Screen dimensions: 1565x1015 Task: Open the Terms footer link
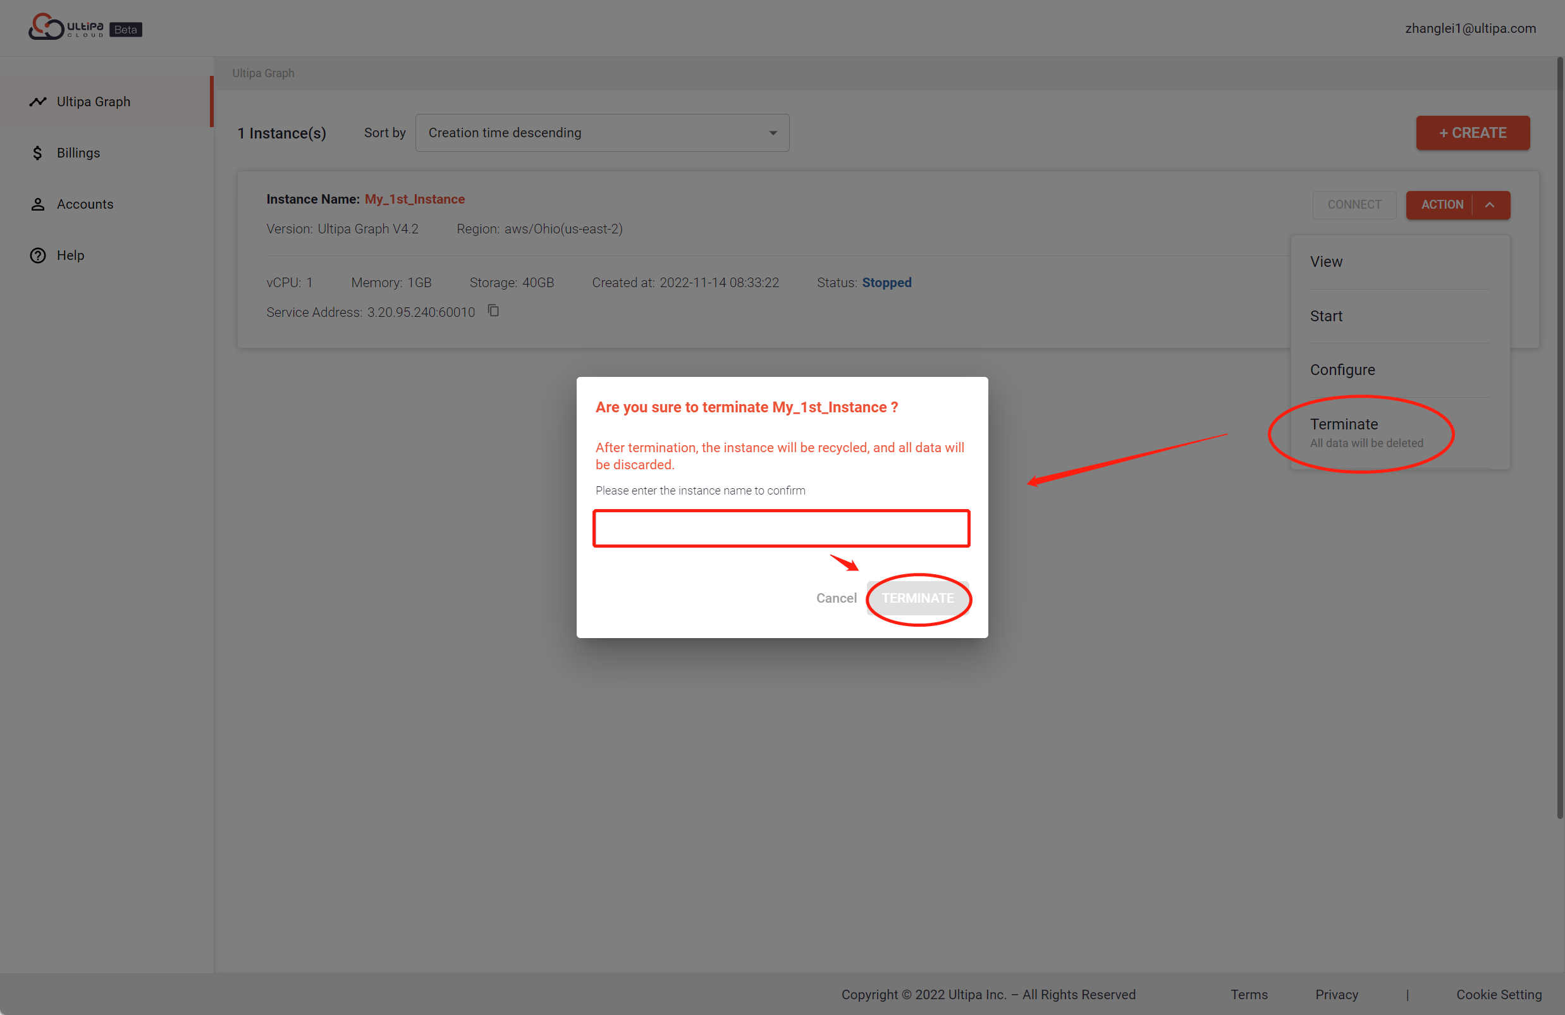pos(1249,994)
